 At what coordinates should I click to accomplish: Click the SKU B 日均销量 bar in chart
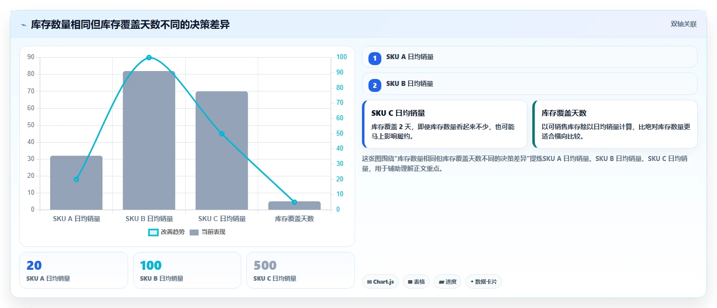(149, 141)
